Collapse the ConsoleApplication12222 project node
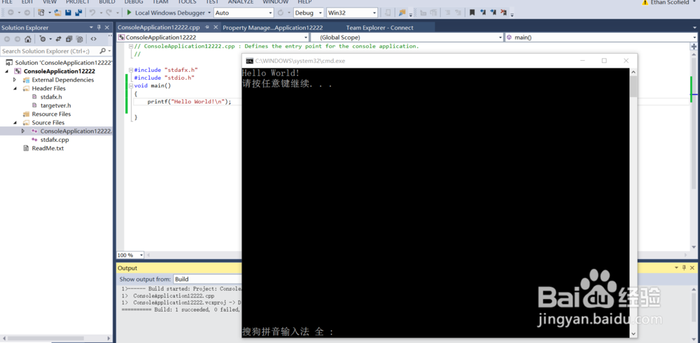700x343 pixels. coord(7,71)
